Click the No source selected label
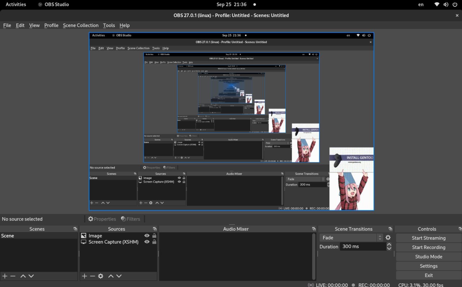Image resolution: width=462 pixels, height=287 pixels. (22, 219)
